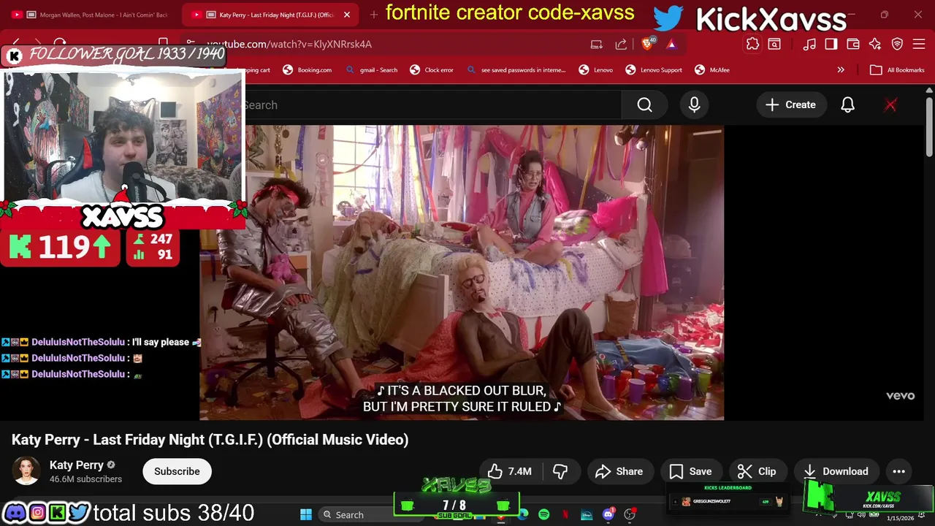Open see saved passwords bookmark
The width and height of the screenshot is (935, 526).
[x=516, y=70]
